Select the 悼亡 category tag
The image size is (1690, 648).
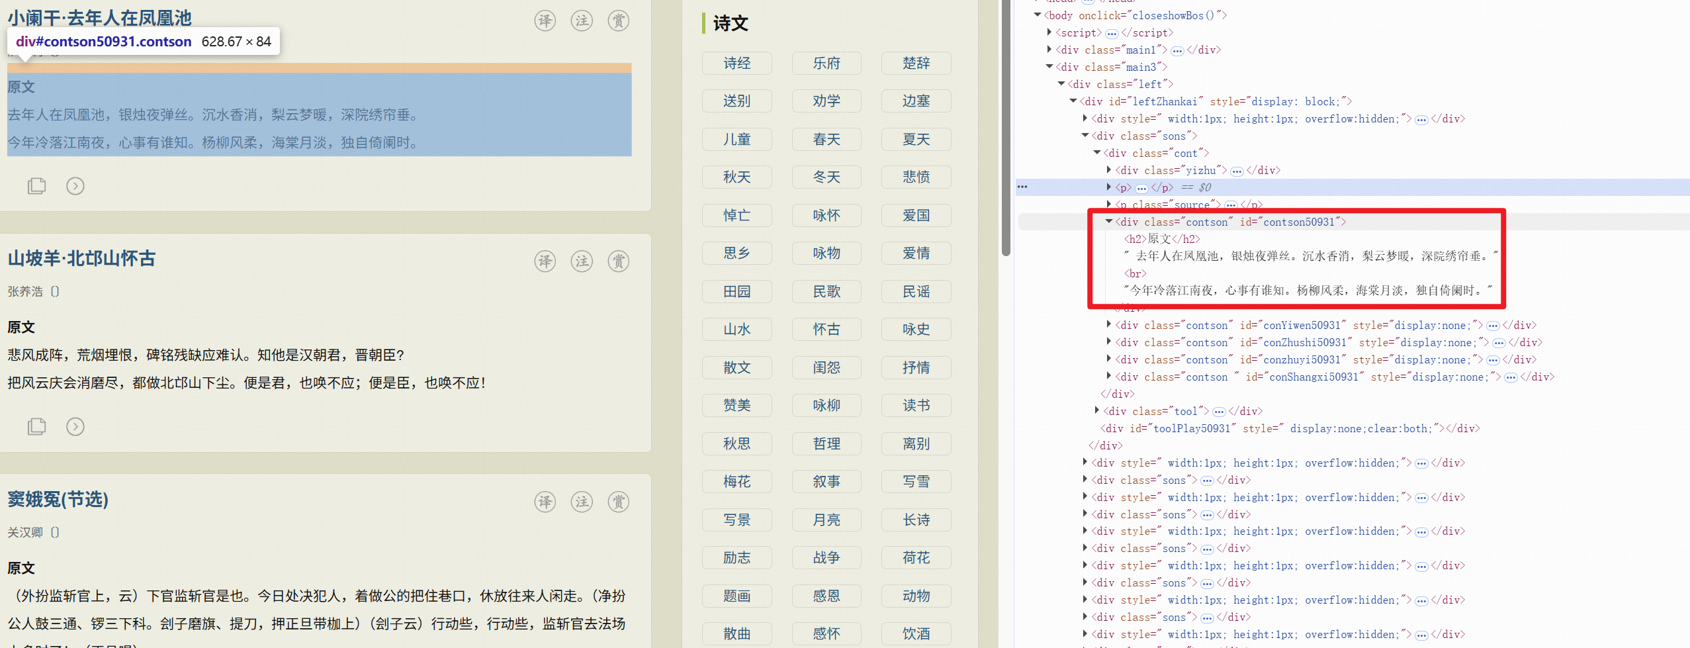(x=736, y=215)
